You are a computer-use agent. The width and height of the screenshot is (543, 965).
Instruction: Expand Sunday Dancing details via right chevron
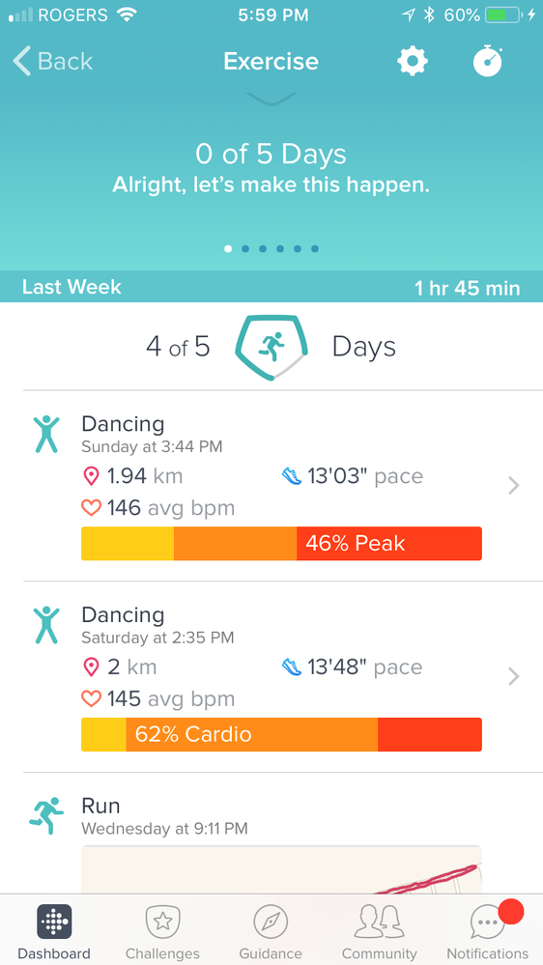tap(514, 486)
